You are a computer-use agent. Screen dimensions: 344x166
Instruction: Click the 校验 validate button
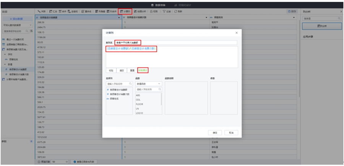[x=111, y=70]
